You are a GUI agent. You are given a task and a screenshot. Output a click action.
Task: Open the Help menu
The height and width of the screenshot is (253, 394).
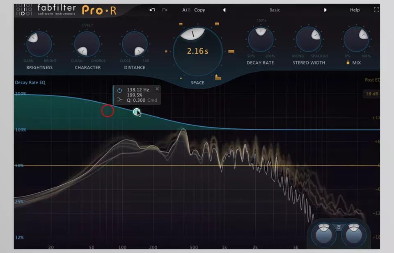(x=355, y=10)
